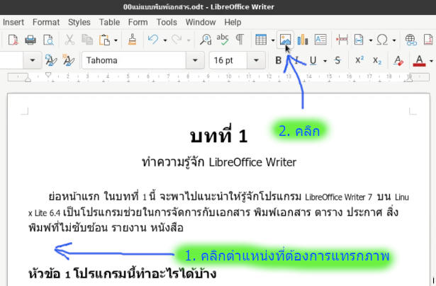The width and height of the screenshot is (436, 286).
Task: Open the Format menu
Action: click(46, 22)
